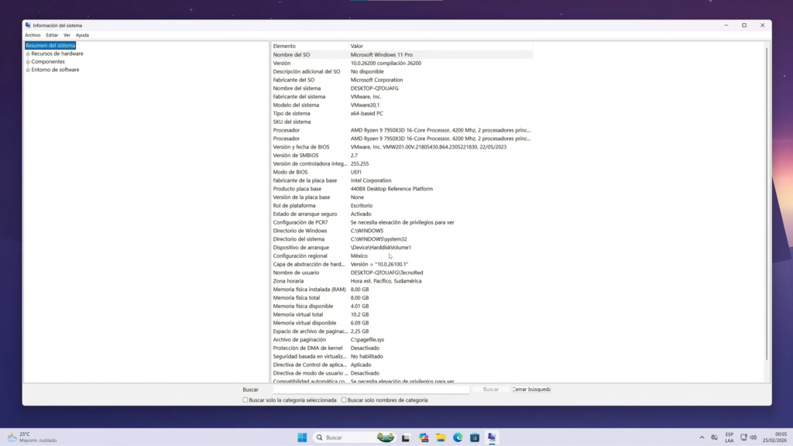Screen dimensions: 793x446
Task: Launch Microsoft Store from the taskbar
Action: coord(475,437)
